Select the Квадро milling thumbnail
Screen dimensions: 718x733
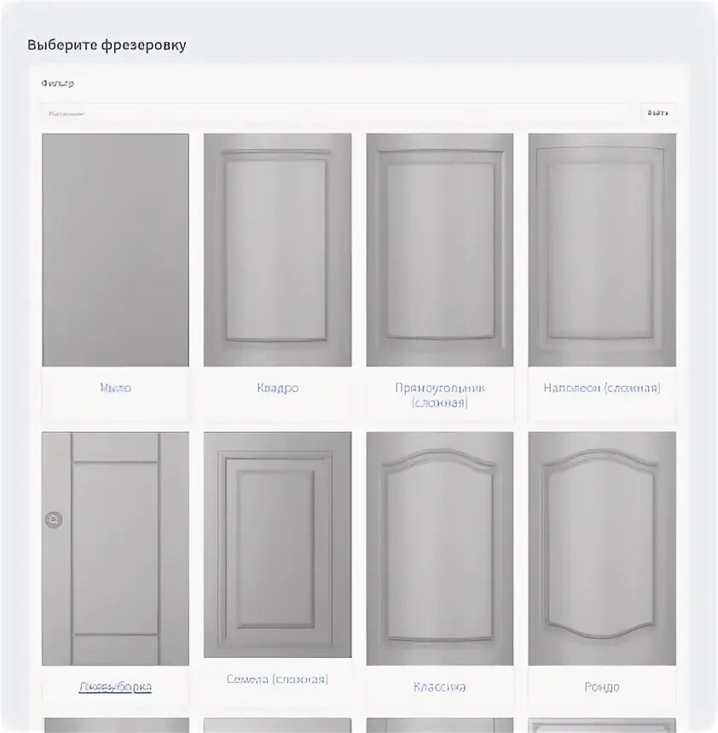pos(277,250)
